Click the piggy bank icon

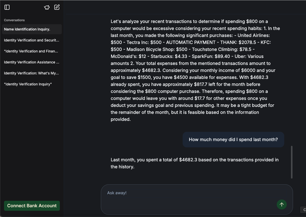point(47,7)
